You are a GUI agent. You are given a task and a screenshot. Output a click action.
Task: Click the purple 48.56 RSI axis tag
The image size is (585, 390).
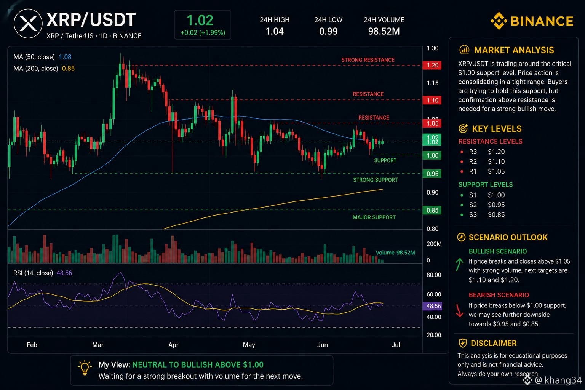point(432,306)
